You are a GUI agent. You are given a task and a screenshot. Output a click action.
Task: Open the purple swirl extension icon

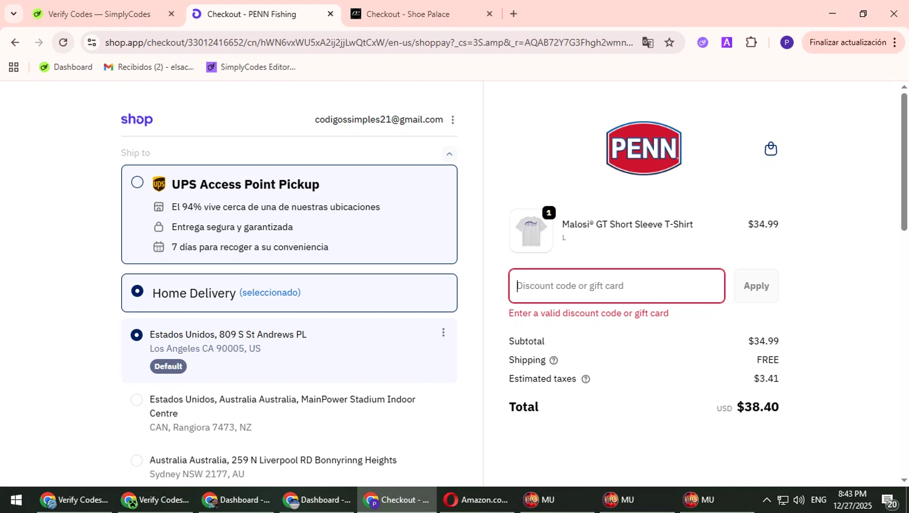click(x=702, y=42)
